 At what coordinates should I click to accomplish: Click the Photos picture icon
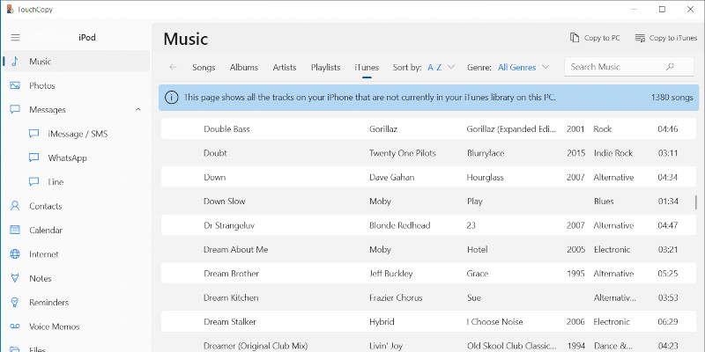click(x=15, y=85)
